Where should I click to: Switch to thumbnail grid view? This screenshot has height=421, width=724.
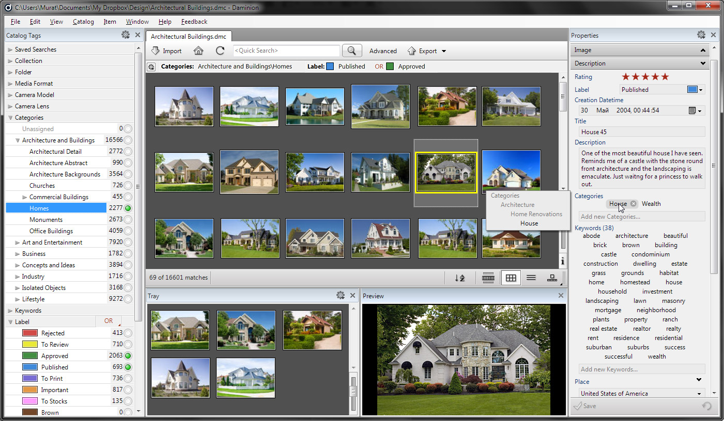(x=511, y=278)
